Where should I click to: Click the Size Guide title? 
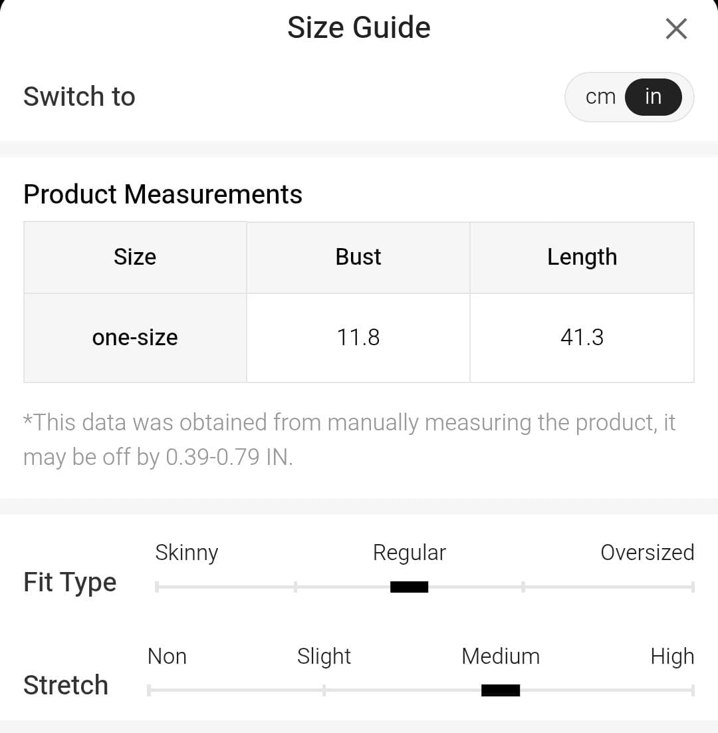(359, 28)
